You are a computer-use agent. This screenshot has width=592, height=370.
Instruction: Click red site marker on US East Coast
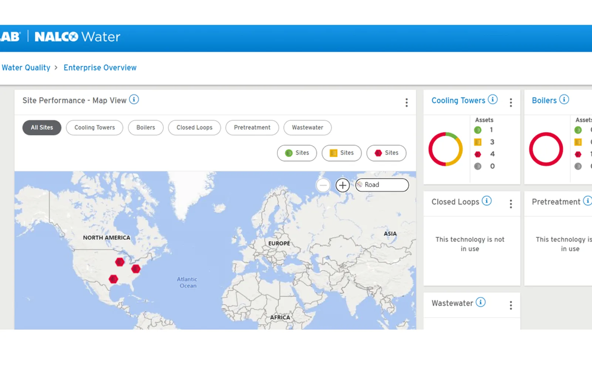[x=136, y=269]
